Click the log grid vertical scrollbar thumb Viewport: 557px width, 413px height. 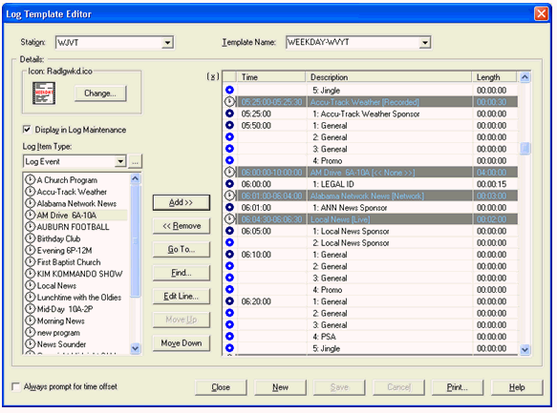click(x=525, y=148)
